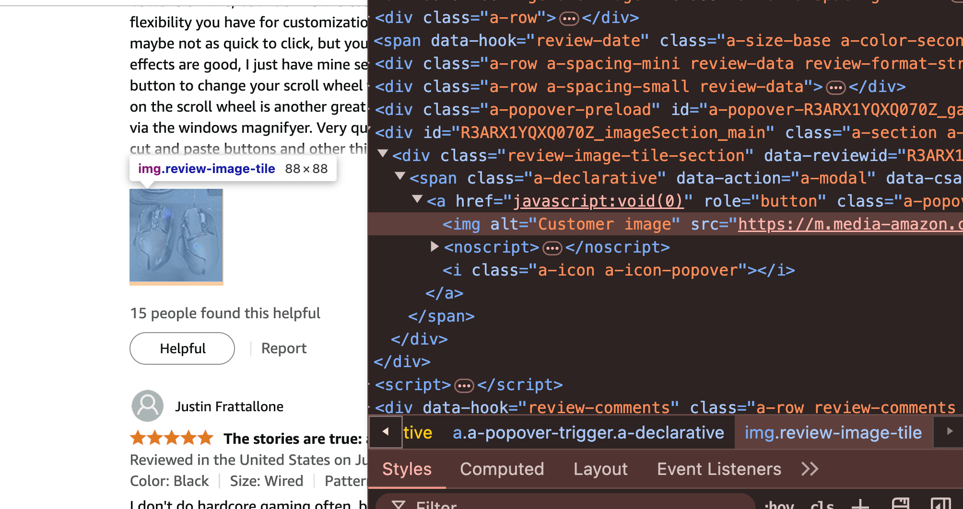Screen dimensions: 963x509
Task: Expand collapsed content of the script tag
Action: click(464, 385)
